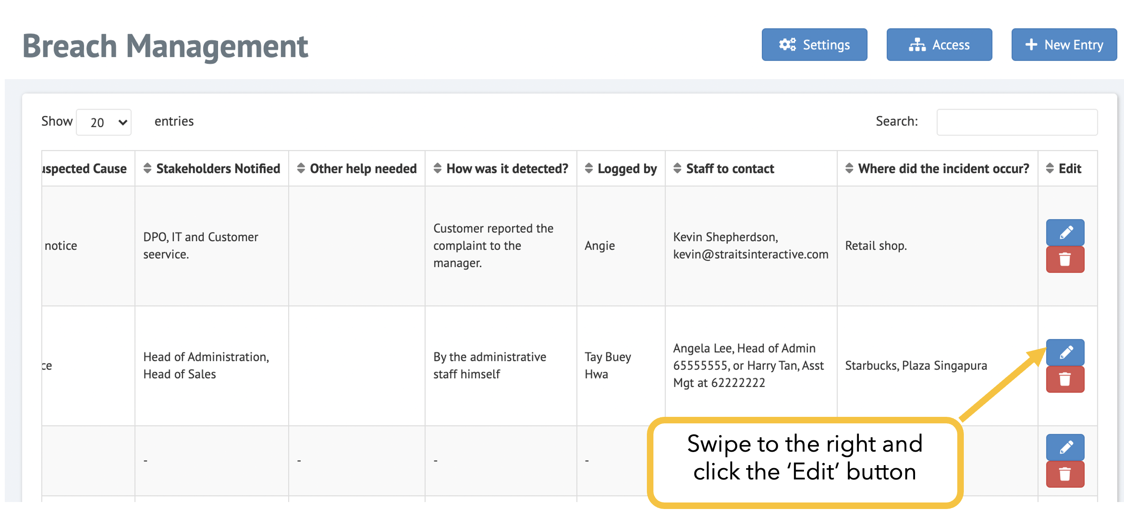Image resolution: width=1124 pixels, height=519 pixels.
Task: Click into the Search input field
Action: point(1016,123)
